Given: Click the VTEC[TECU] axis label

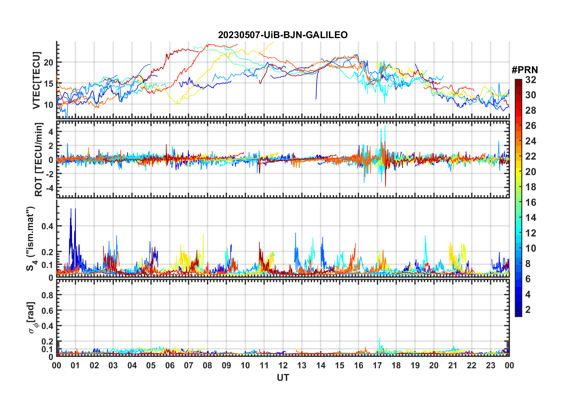Looking at the screenshot, I should click(37, 80).
